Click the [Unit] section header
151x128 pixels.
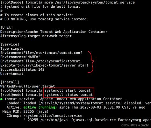coord(7,28)
